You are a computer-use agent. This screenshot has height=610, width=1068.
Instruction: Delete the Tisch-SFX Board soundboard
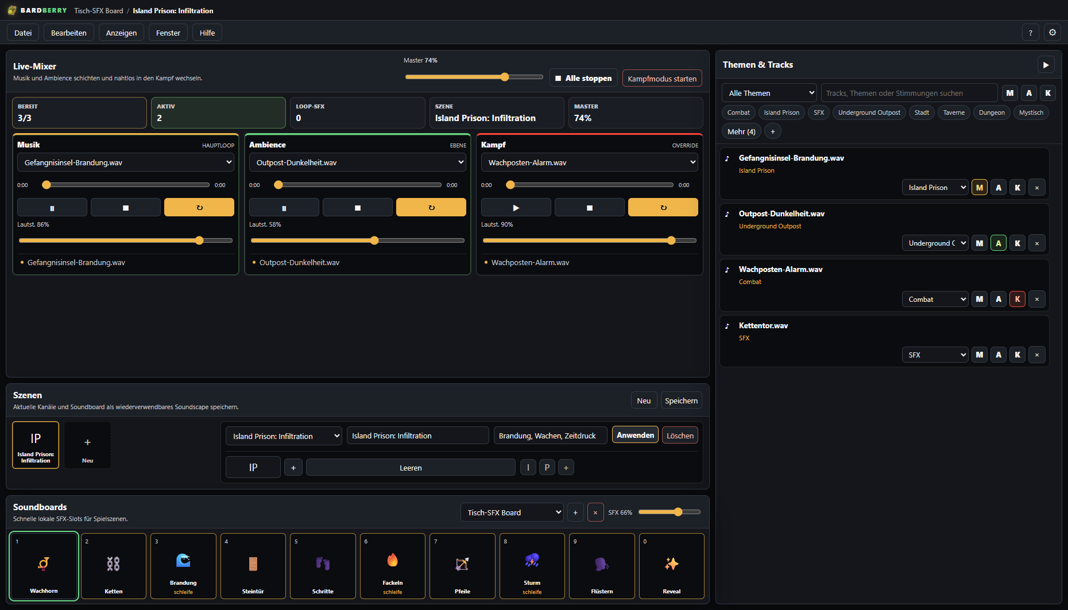(x=595, y=512)
